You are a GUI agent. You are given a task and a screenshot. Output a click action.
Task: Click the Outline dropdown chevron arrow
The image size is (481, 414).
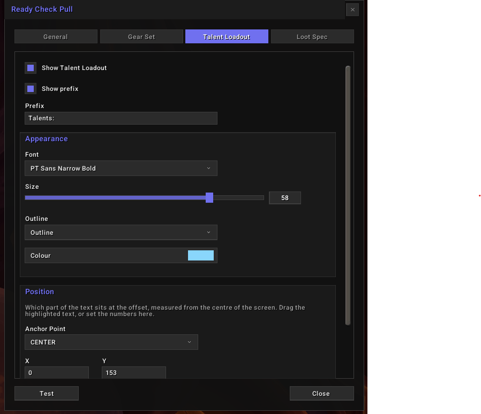tap(208, 232)
